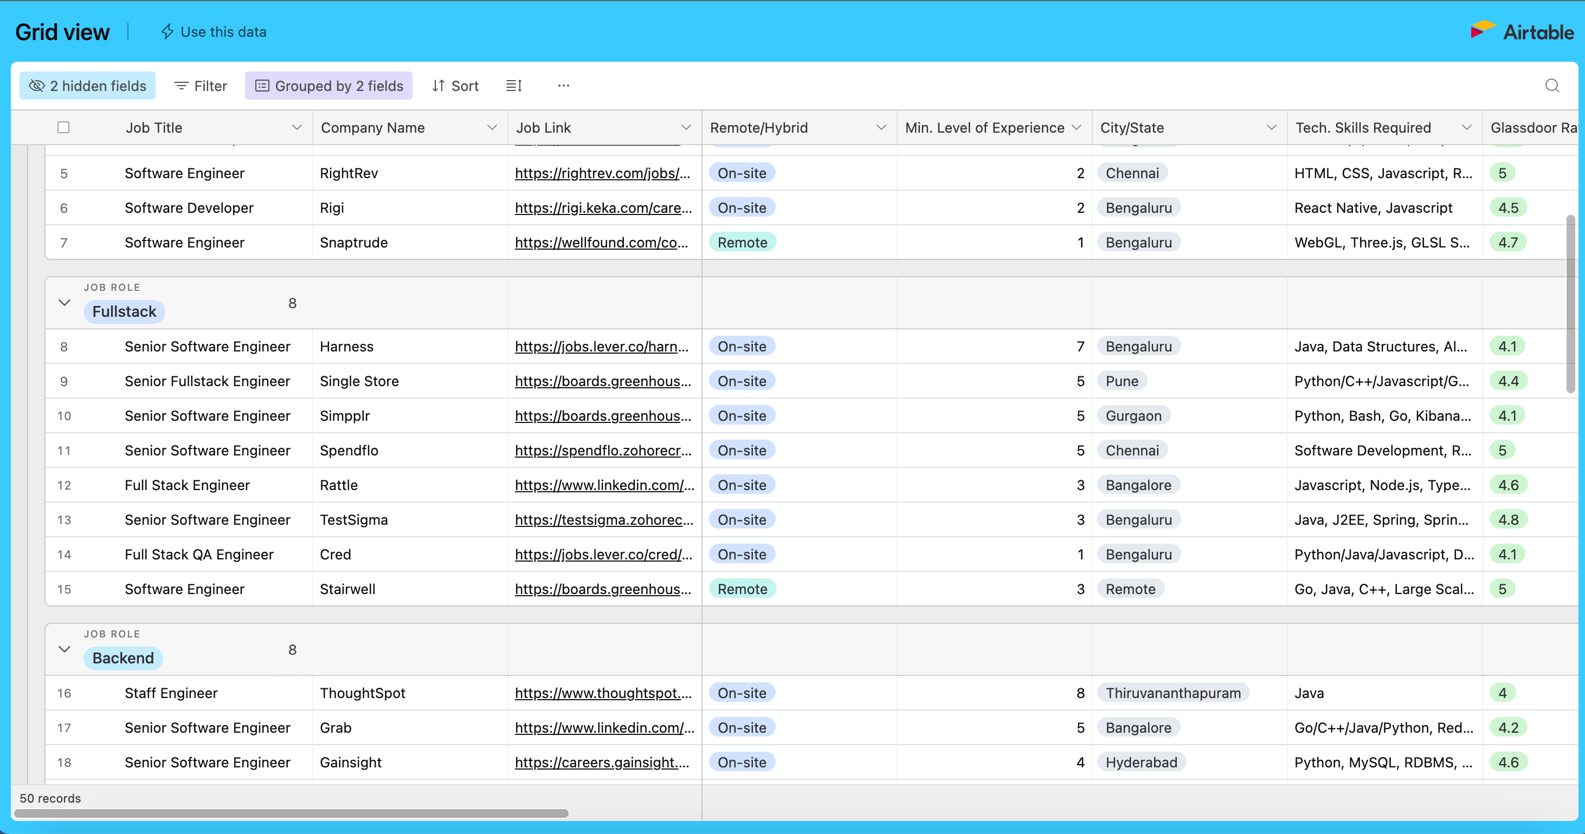Viewport: 1585px width, 834px height.
Task: Open Tech. Skills Required column dropdown
Action: coord(1466,127)
